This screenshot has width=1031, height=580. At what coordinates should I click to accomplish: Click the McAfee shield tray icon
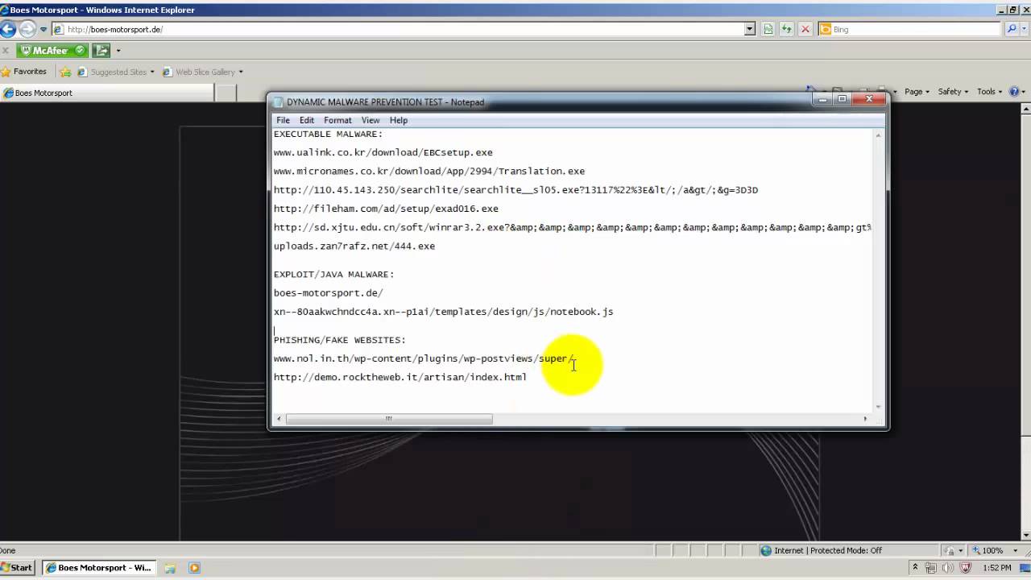tap(965, 568)
